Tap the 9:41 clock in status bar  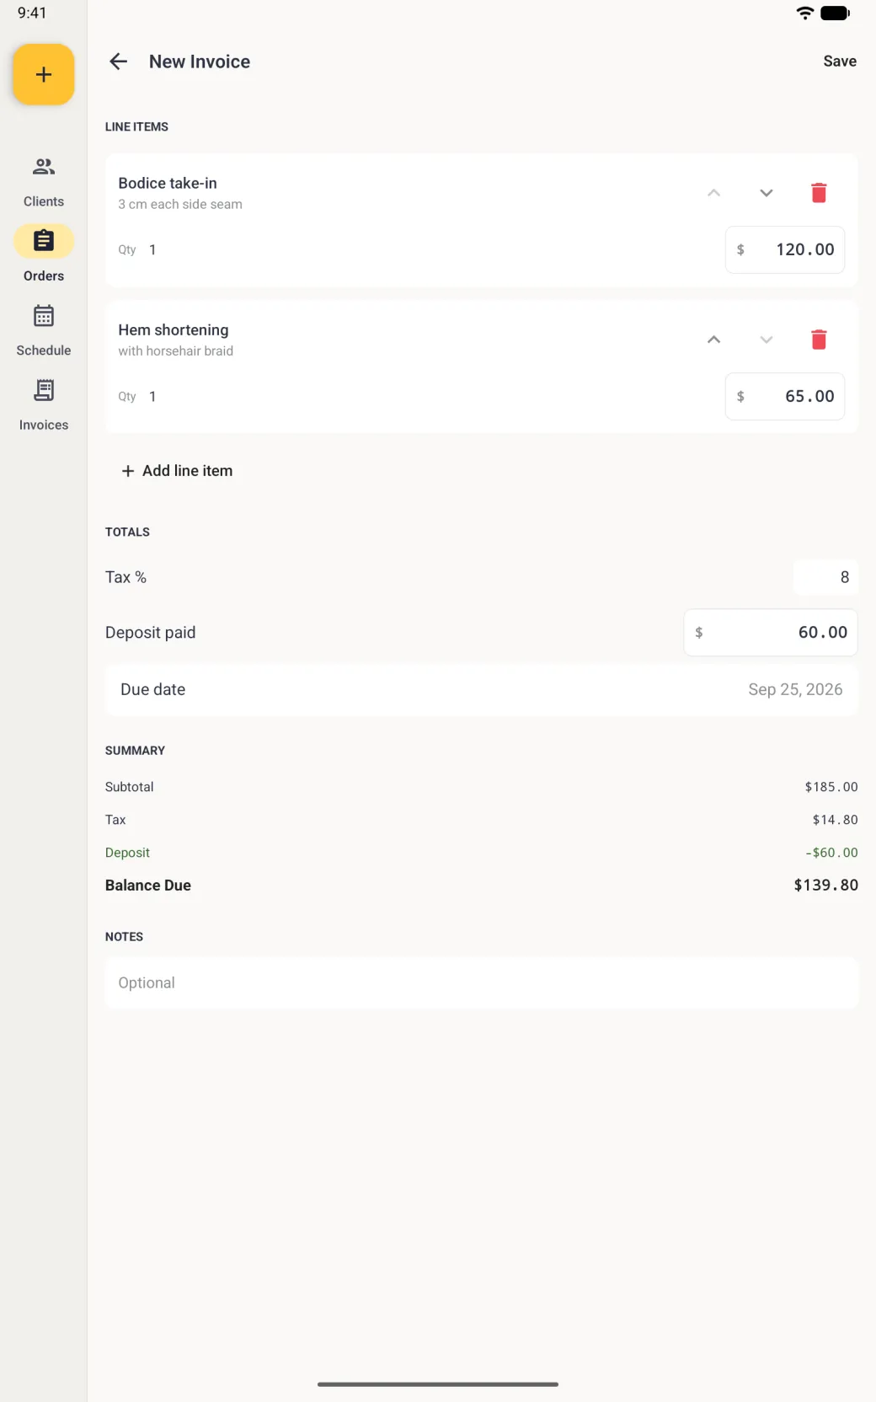pyautogui.click(x=32, y=13)
